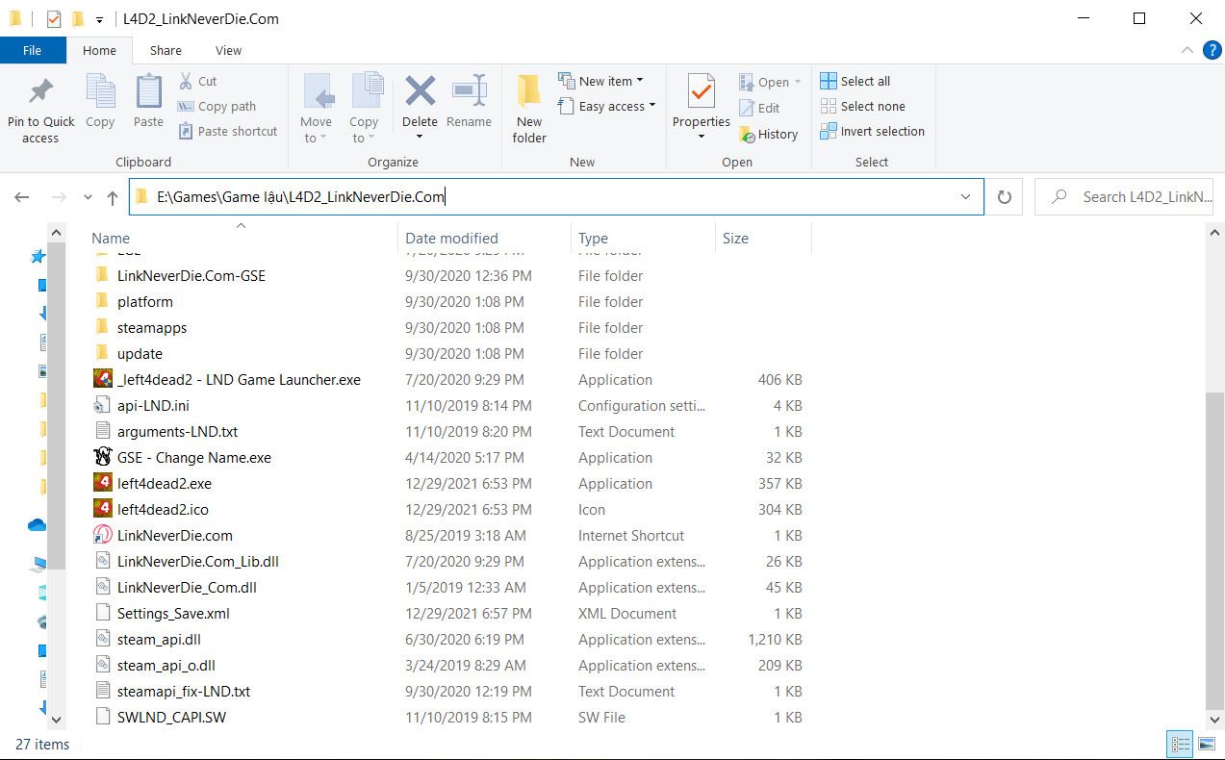Expand the New item dropdown
This screenshot has height=760, width=1225.
click(610, 81)
